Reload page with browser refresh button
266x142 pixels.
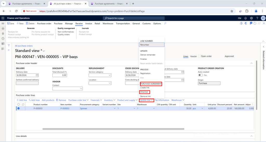click(x=16, y=11)
